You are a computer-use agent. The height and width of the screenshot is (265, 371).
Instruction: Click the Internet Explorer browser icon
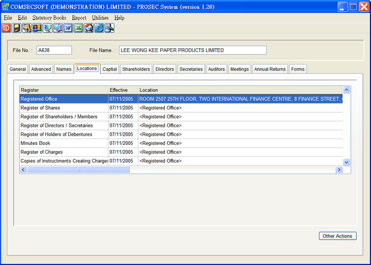(99, 28)
